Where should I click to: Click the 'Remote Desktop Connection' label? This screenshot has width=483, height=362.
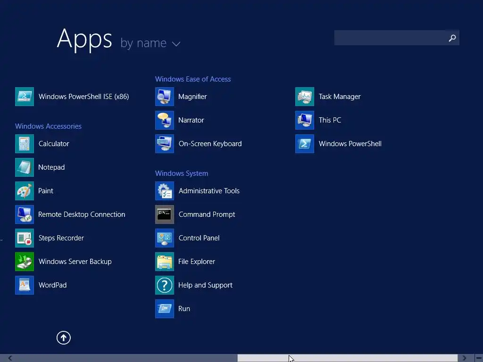click(x=82, y=214)
